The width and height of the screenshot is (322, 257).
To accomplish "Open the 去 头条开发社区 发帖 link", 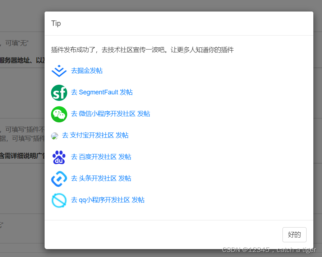I will tap(101, 178).
